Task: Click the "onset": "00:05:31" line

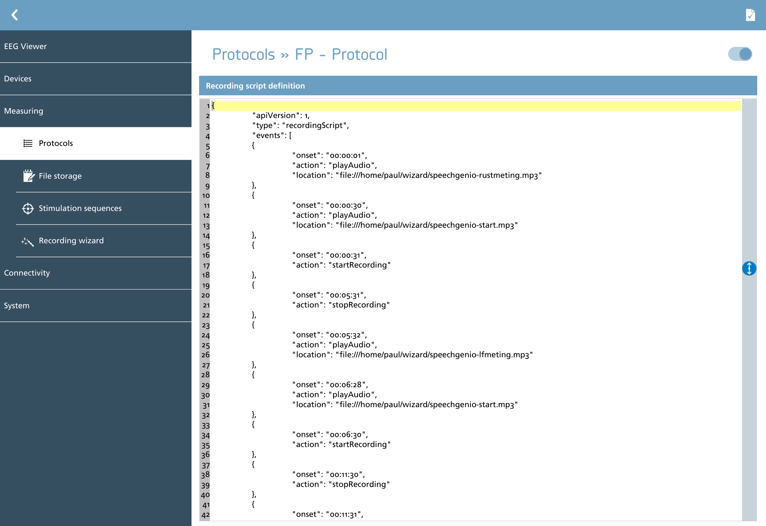Action: click(329, 295)
